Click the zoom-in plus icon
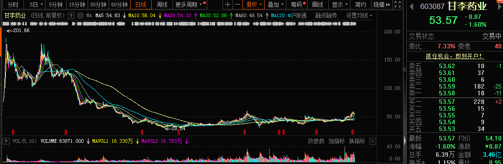 [228, 5]
